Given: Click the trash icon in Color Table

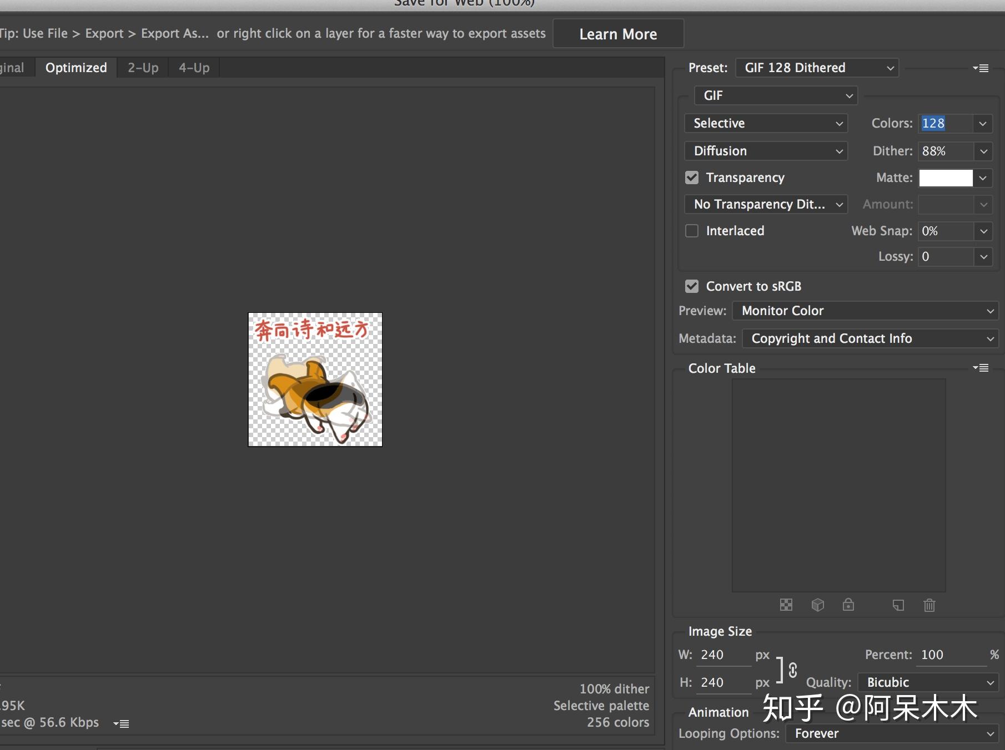Looking at the screenshot, I should pos(929,605).
